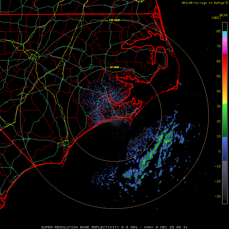Click the 70 dBZ scale value
Image resolution: width=229 pixels, height=229 pixels.
tap(219, 46)
